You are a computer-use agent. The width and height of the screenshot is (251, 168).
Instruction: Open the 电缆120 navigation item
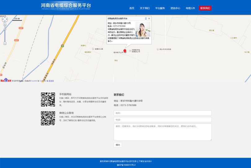(190, 8)
